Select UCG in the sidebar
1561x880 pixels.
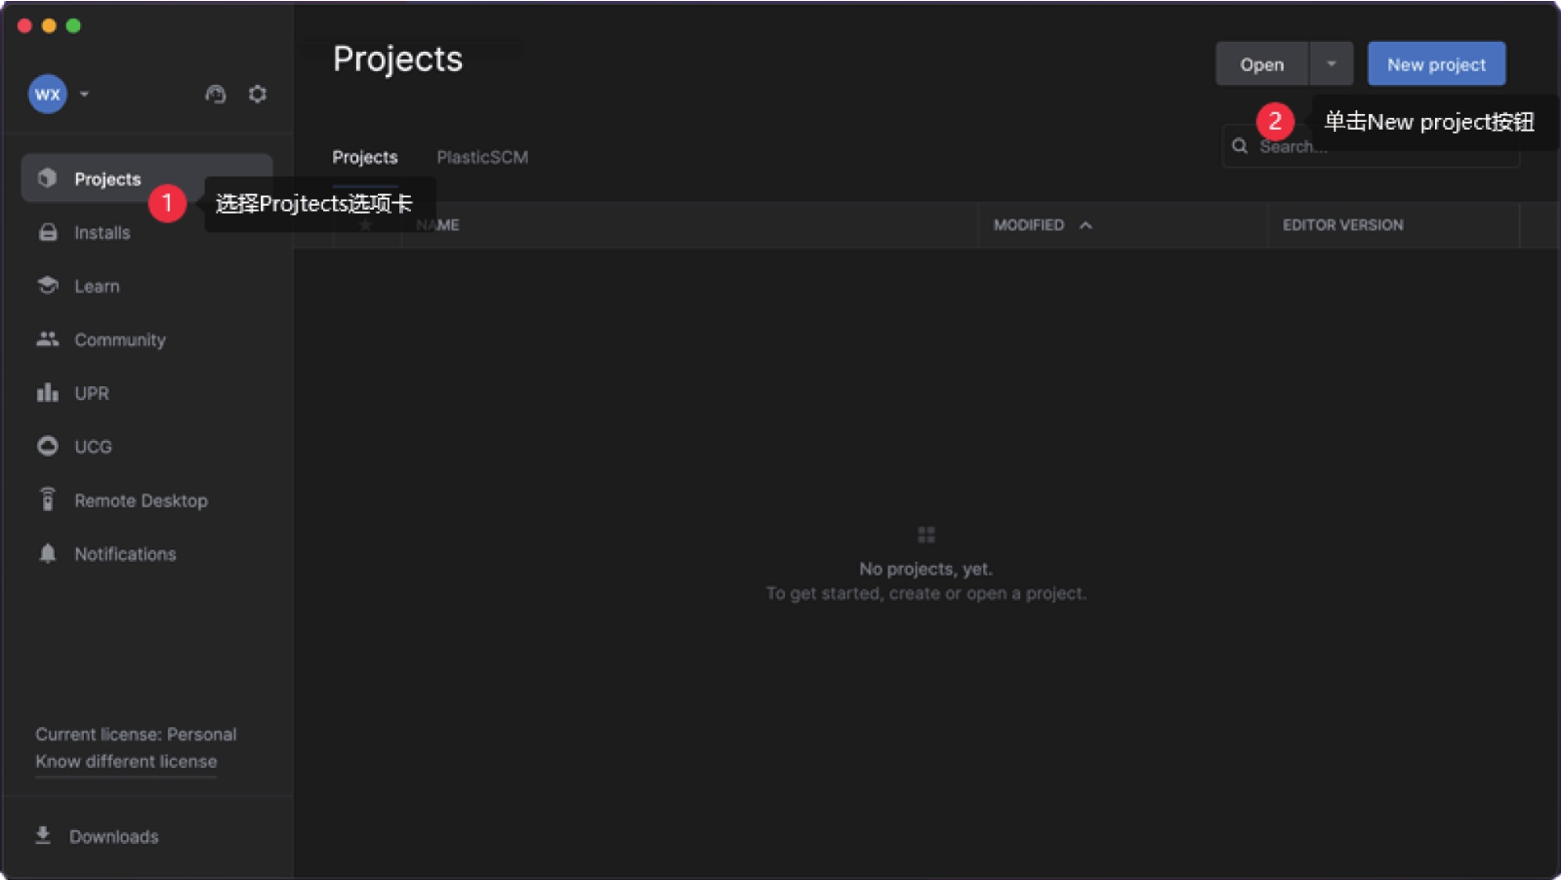pyautogui.click(x=93, y=447)
